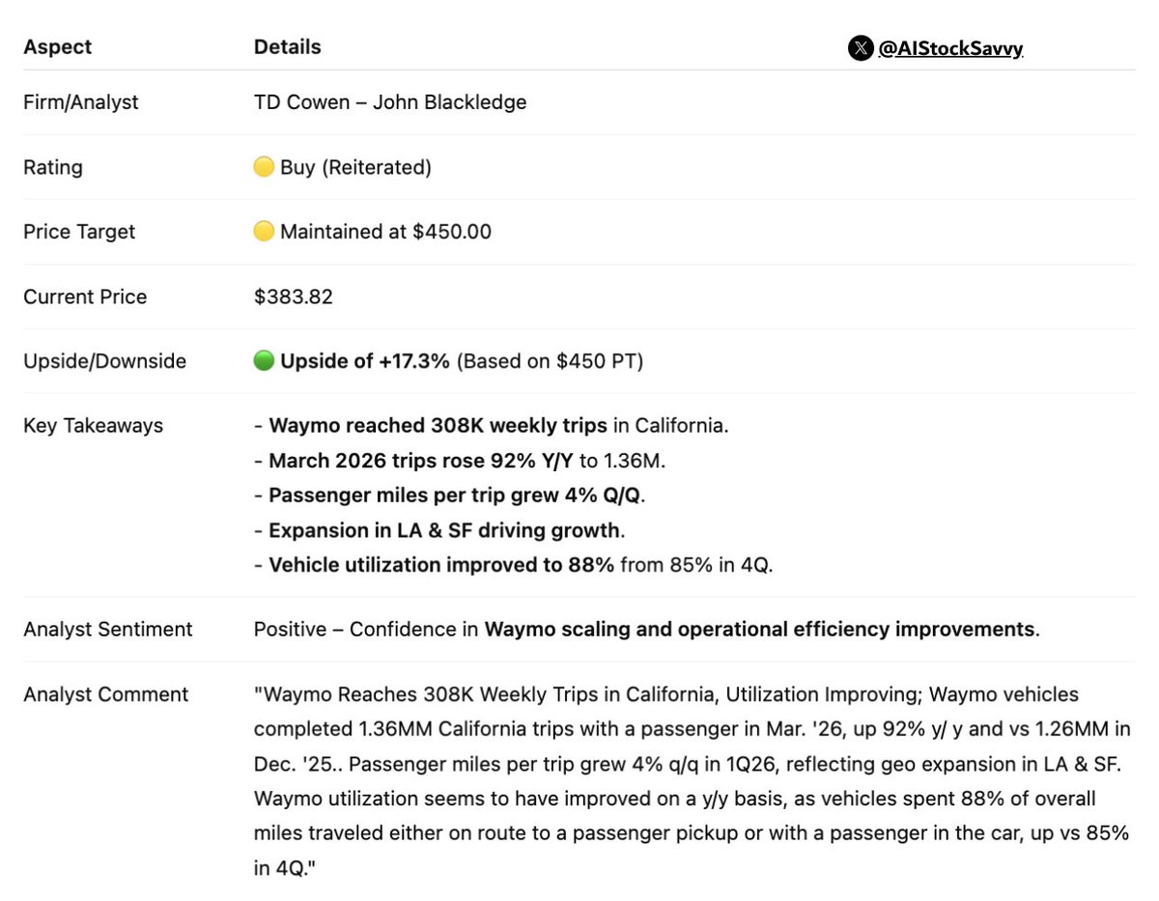Click the green circle beside Upside of +17.3%
This screenshot has width=1159, height=901.
(x=264, y=361)
